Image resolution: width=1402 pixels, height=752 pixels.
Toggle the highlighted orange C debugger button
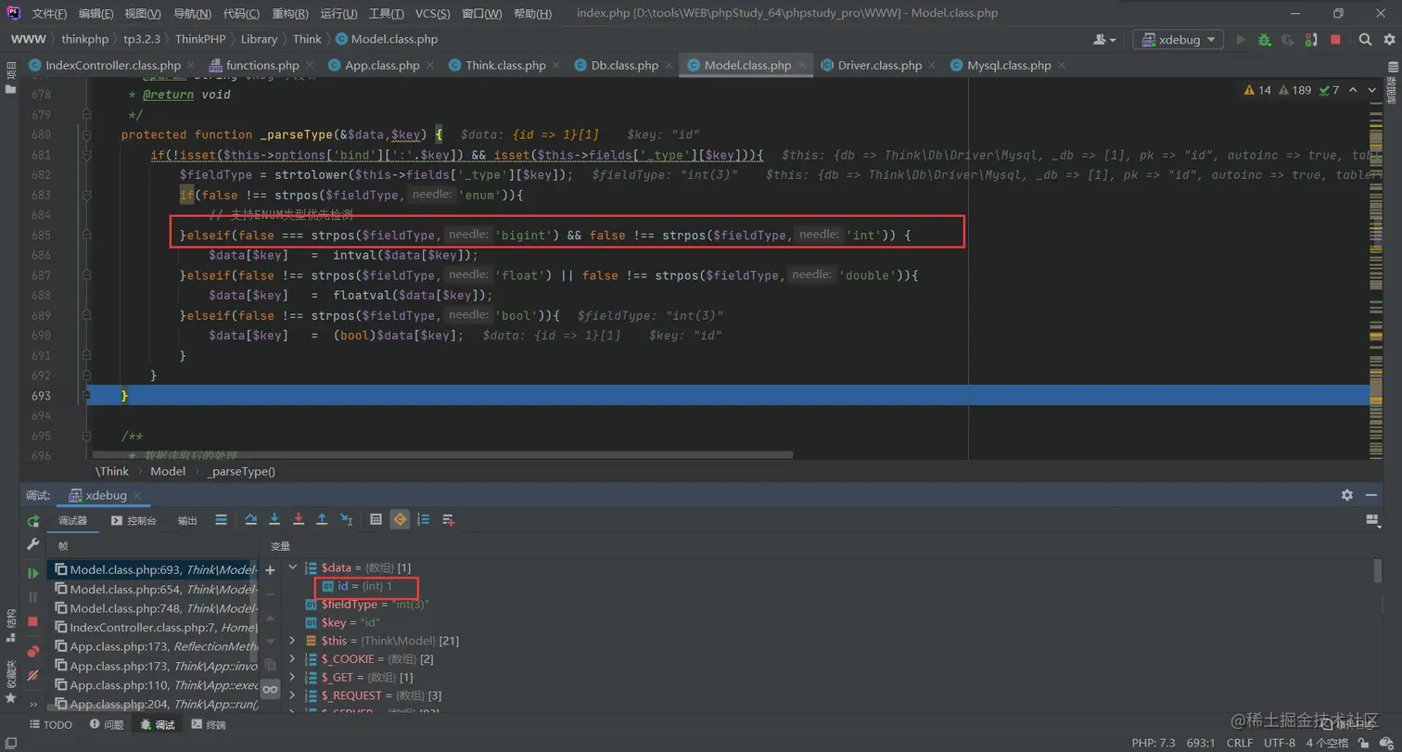[x=400, y=519]
